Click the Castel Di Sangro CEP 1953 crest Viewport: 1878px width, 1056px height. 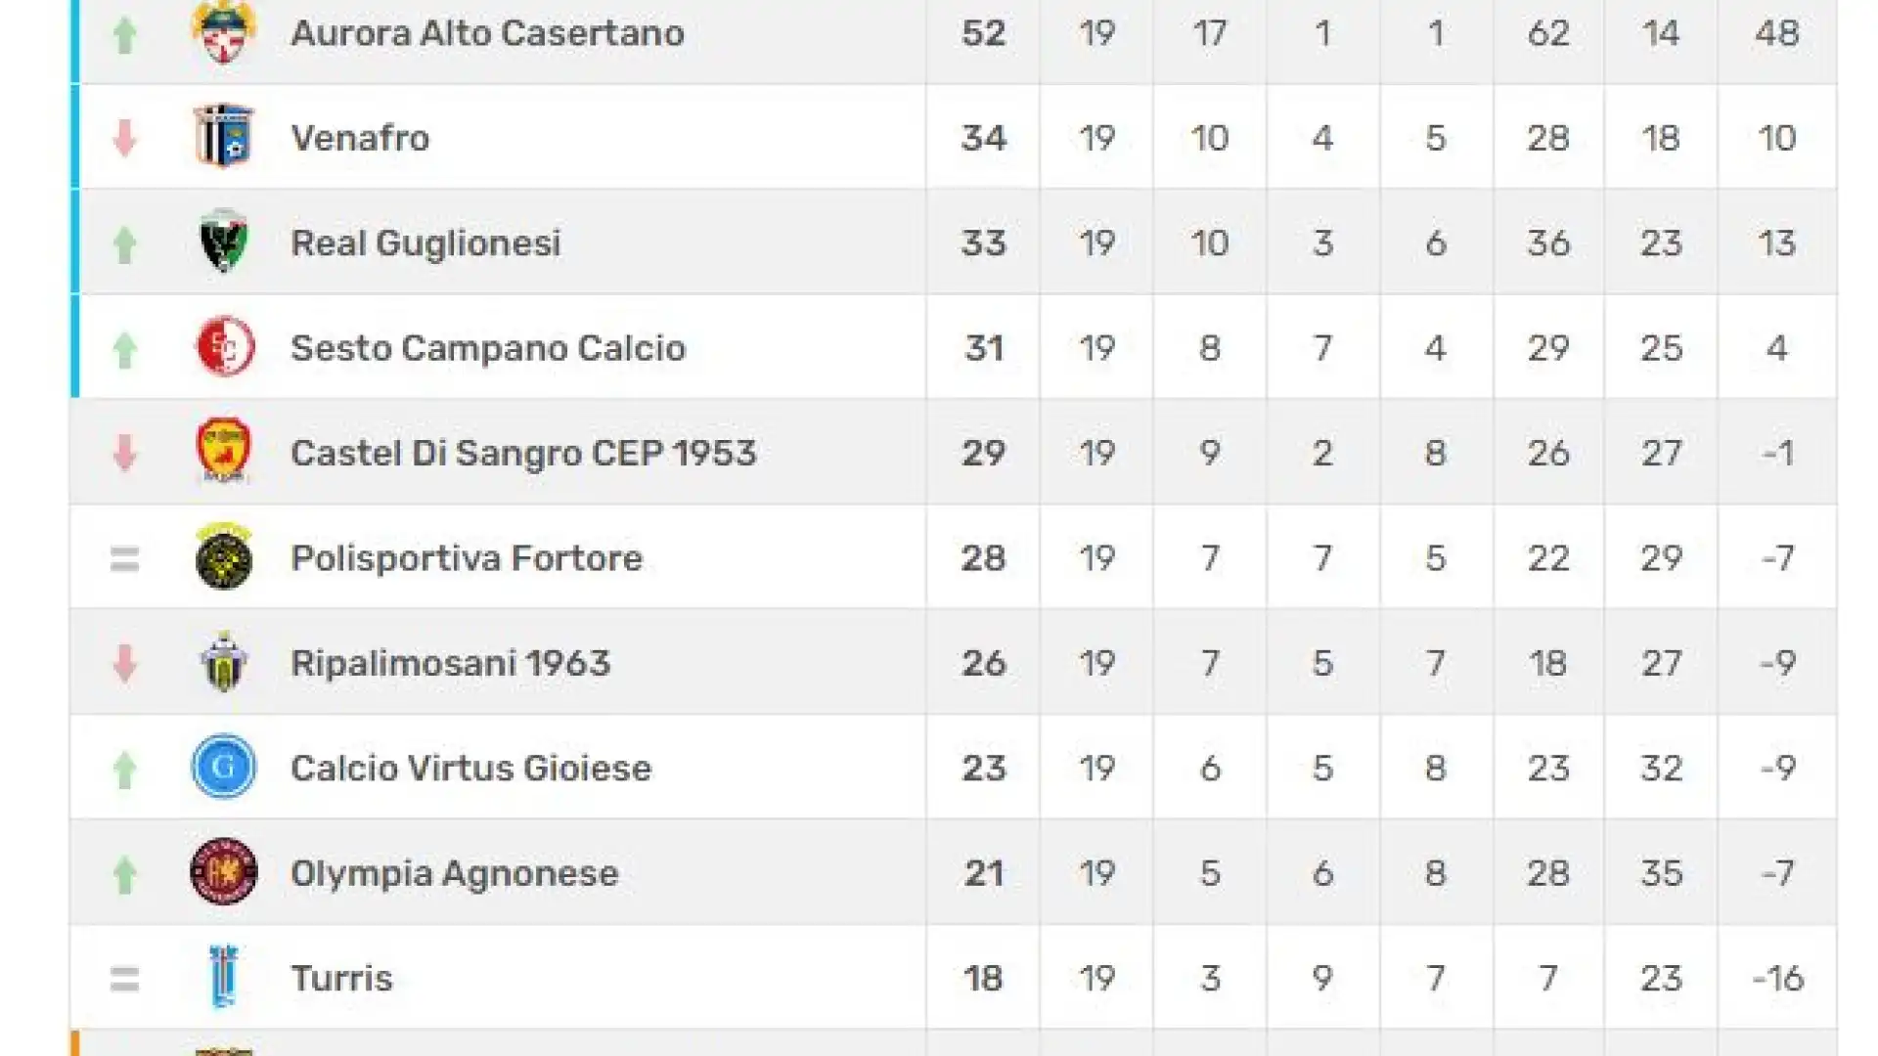[224, 451]
